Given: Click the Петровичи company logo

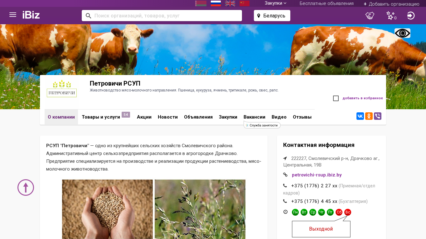Looking at the screenshot, I should [62, 89].
